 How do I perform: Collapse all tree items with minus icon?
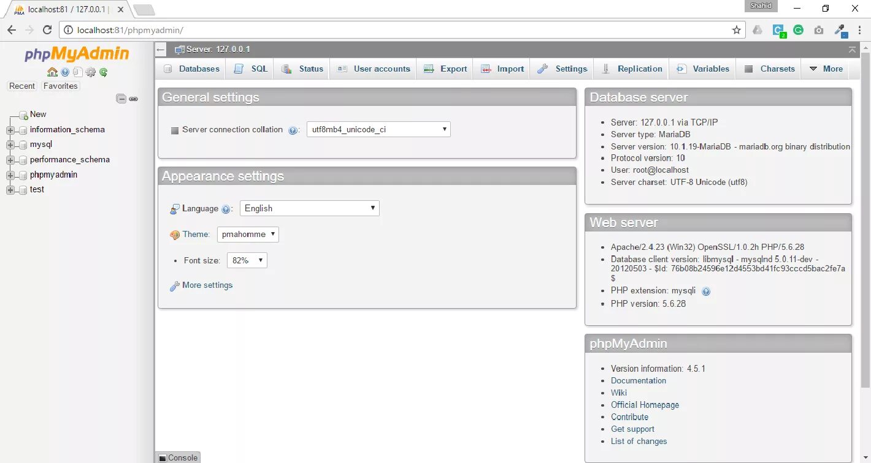tap(121, 99)
